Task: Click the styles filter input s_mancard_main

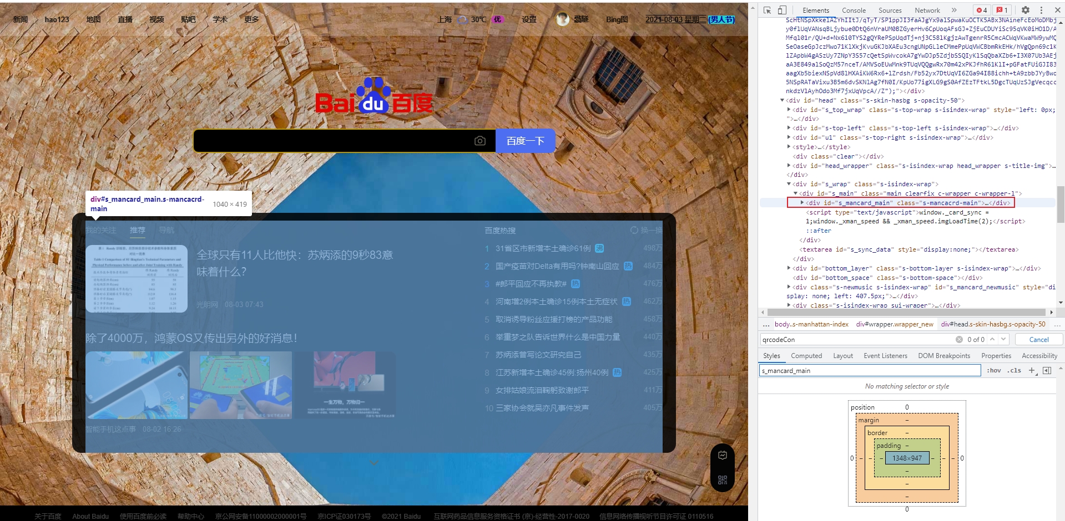Action: tap(870, 370)
